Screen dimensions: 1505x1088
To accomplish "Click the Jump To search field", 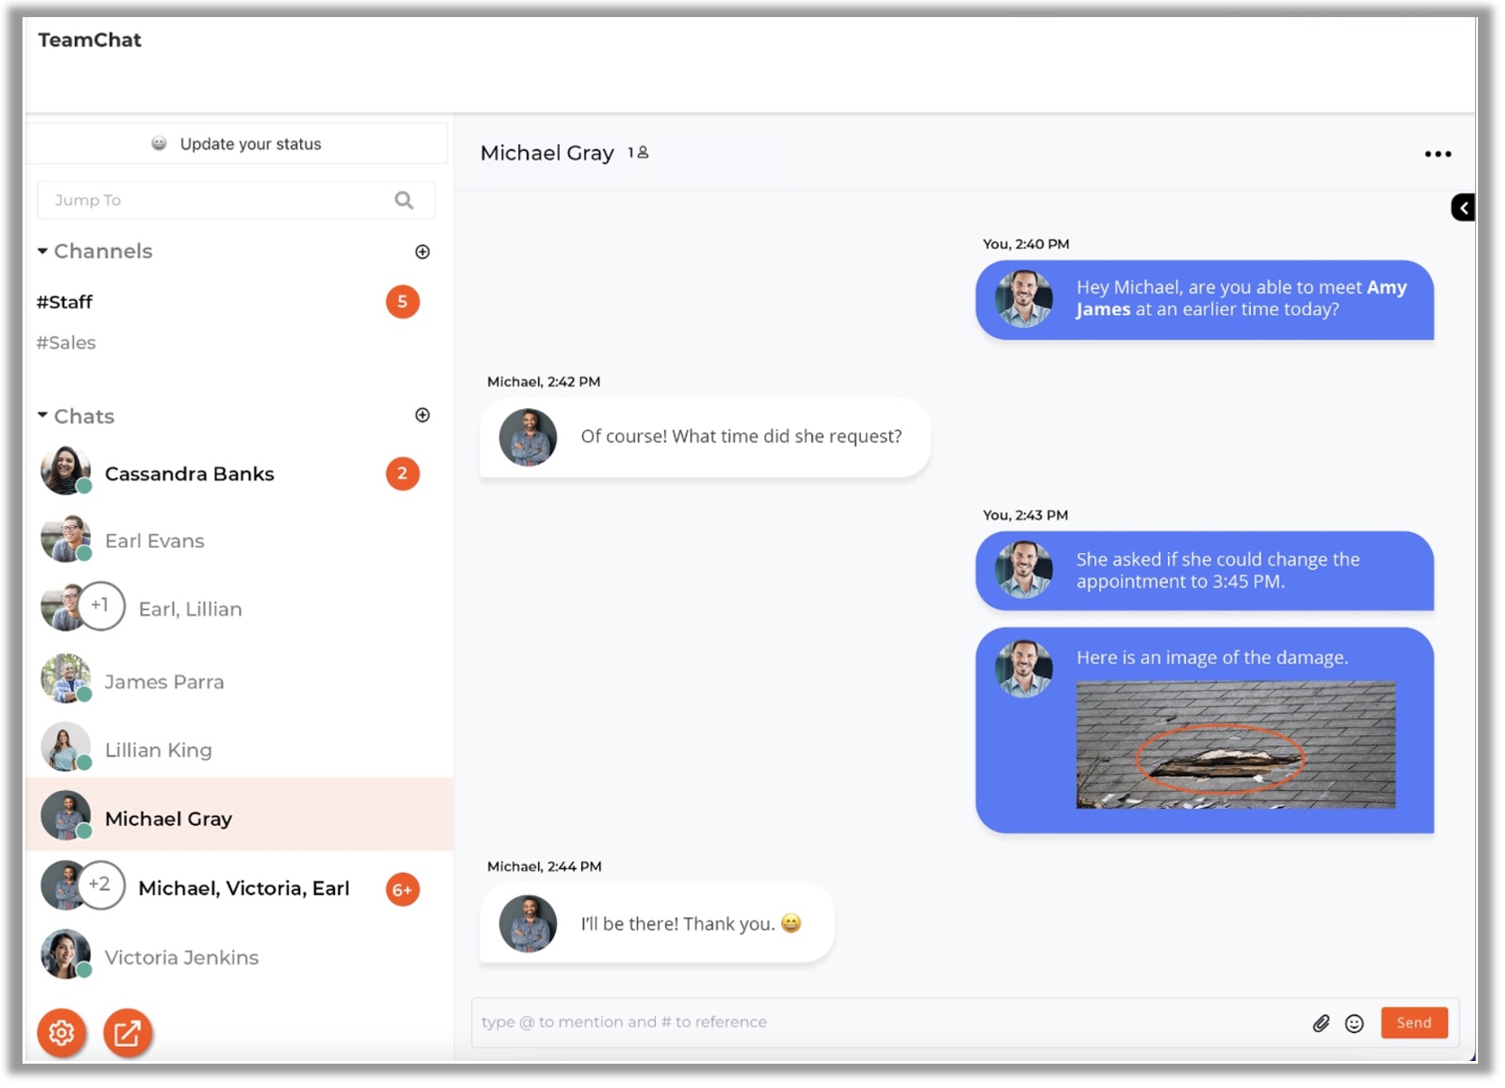I will (x=236, y=200).
